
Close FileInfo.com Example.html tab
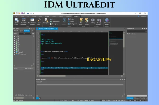pos(57,29)
